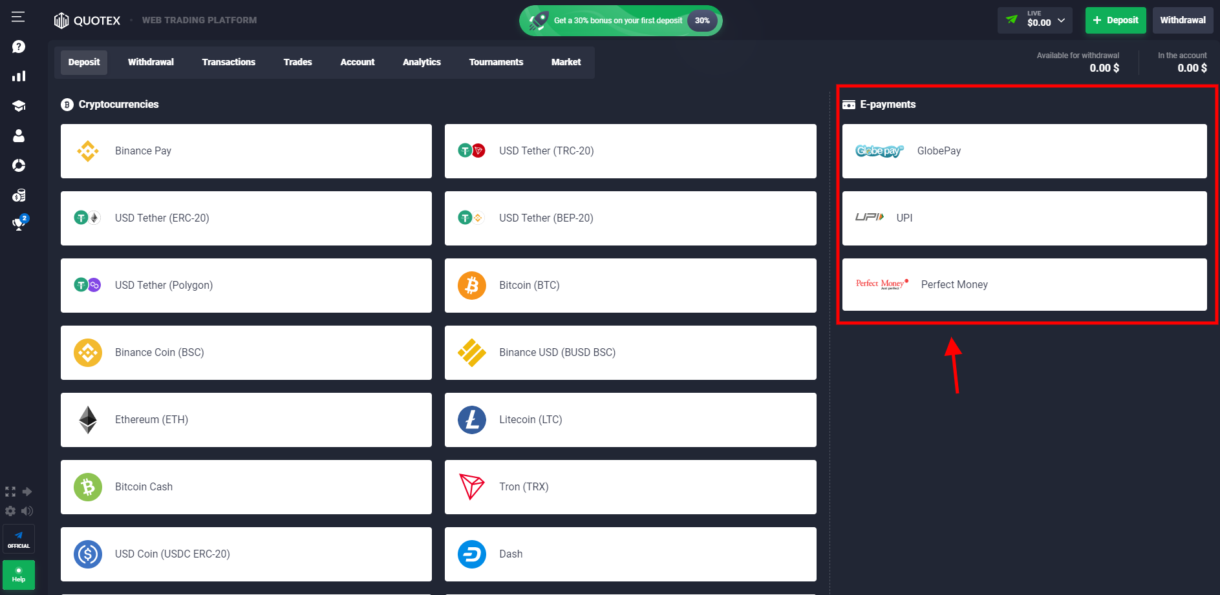The image size is (1220, 595).
Task: Click the green Help button
Action: click(19, 575)
